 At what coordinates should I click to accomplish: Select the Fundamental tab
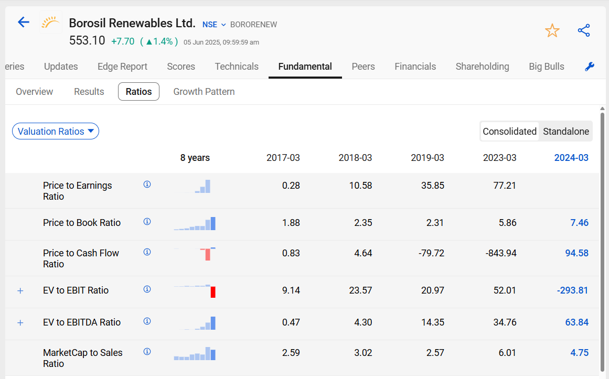(305, 67)
